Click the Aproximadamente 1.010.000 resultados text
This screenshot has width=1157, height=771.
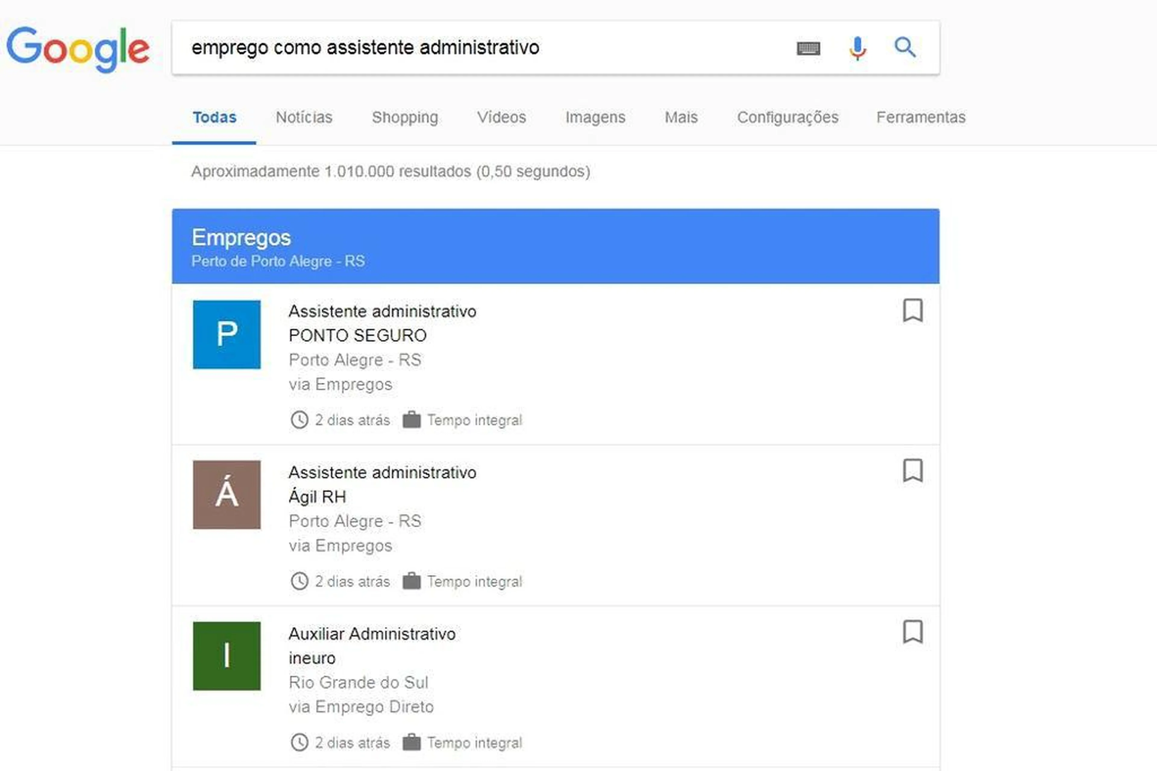tap(391, 171)
